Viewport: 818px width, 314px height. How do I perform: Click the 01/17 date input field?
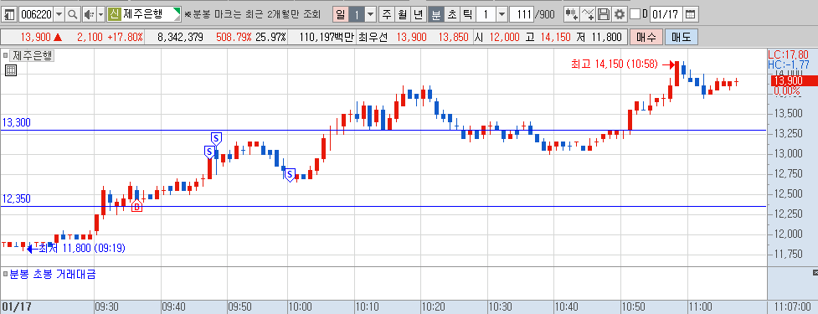pyautogui.click(x=666, y=14)
